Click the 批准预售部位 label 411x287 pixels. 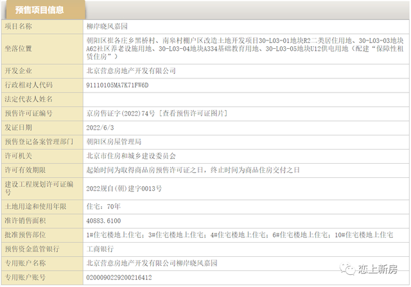[x=25, y=234]
